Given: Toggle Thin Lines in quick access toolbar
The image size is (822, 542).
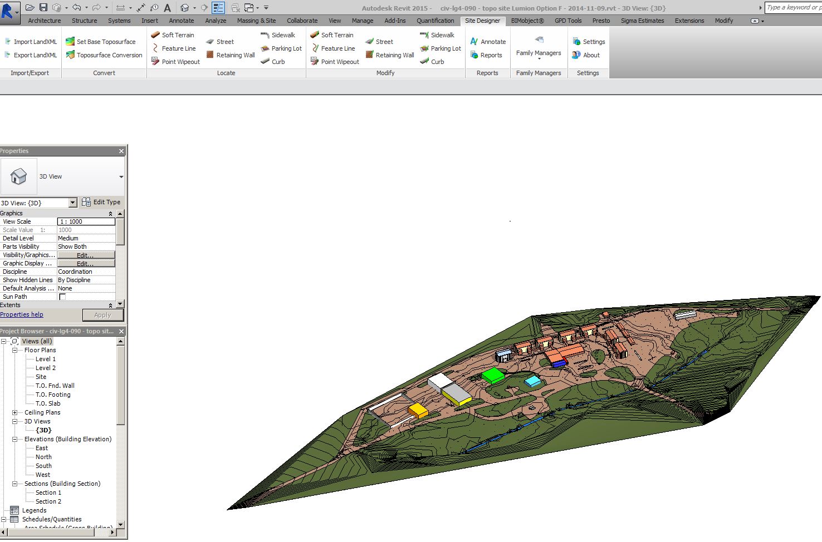Looking at the screenshot, I should pos(218,8).
